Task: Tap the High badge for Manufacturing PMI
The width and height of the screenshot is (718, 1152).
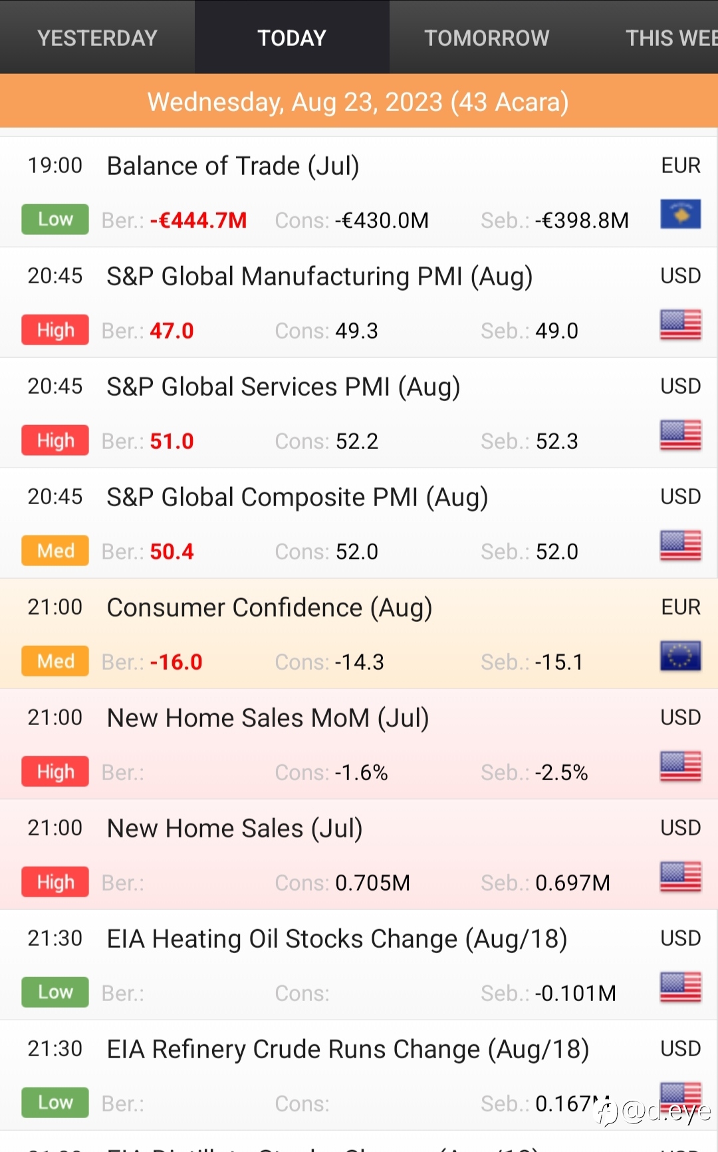Action: point(55,330)
